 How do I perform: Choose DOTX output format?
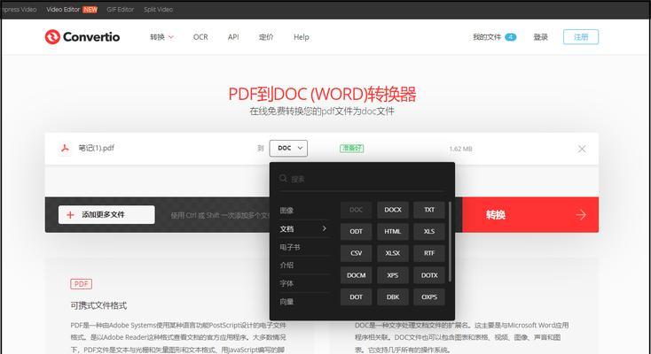point(429,275)
